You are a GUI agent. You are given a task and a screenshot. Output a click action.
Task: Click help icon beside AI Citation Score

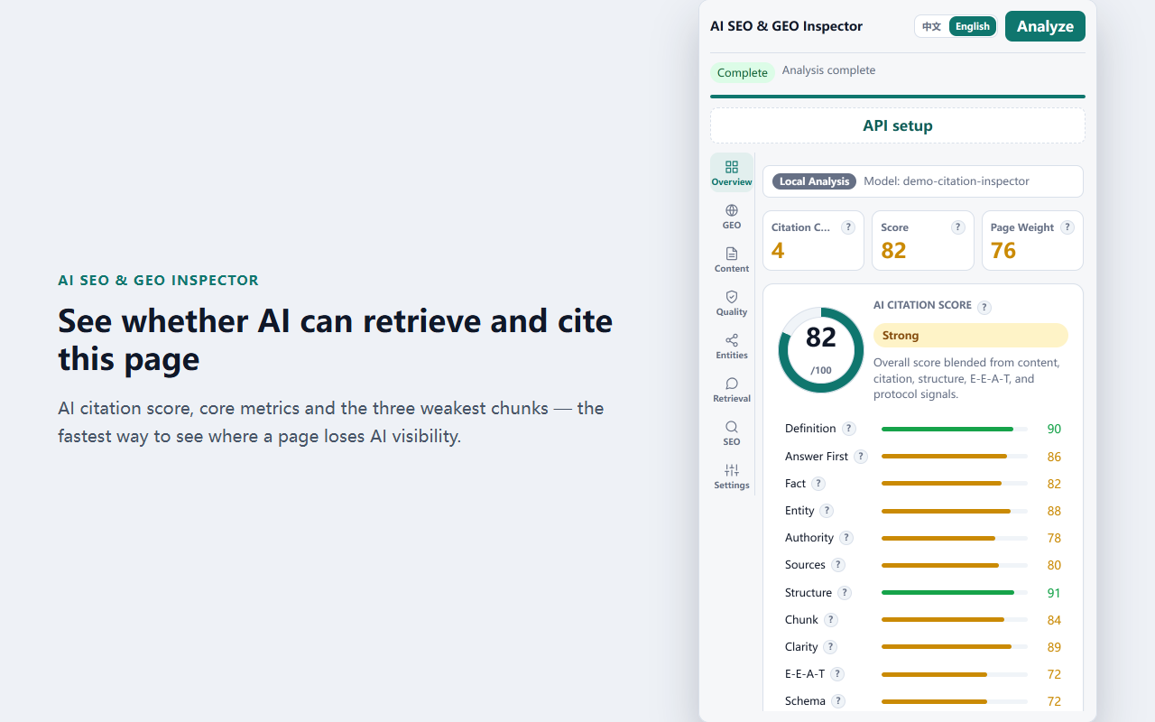tap(984, 307)
